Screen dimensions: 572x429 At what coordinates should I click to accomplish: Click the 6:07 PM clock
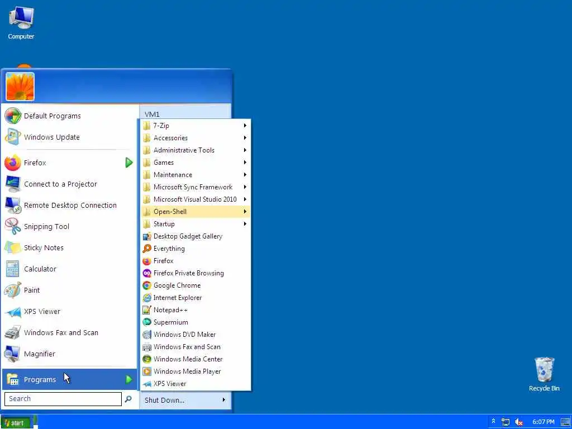pyautogui.click(x=543, y=422)
